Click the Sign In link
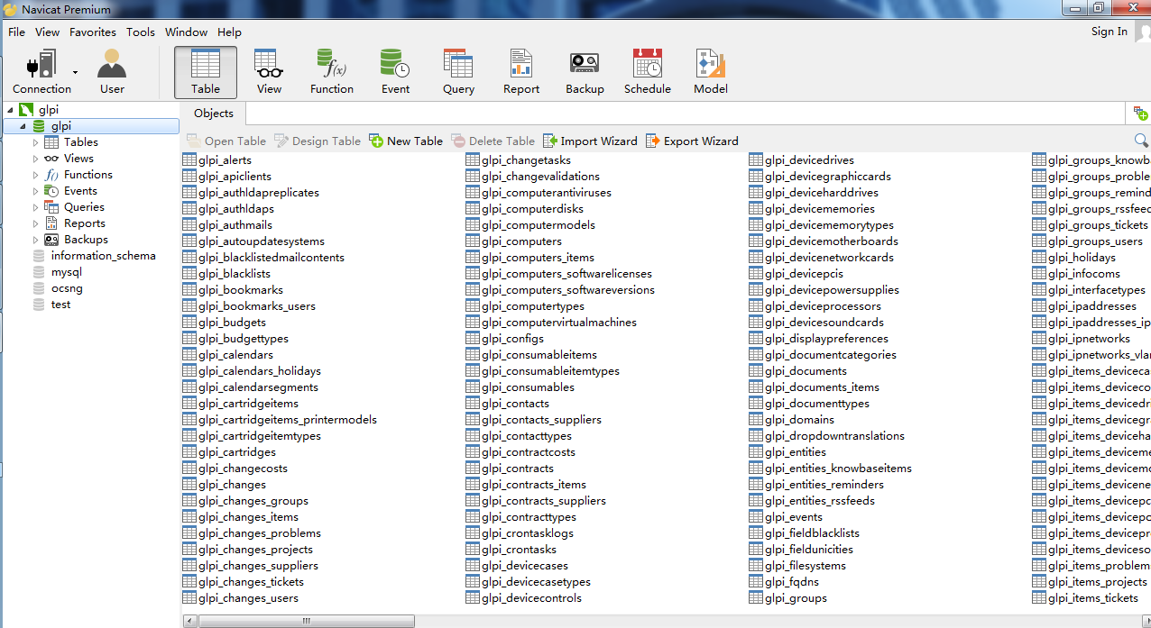Image resolution: width=1151 pixels, height=628 pixels. click(x=1109, y=32)
